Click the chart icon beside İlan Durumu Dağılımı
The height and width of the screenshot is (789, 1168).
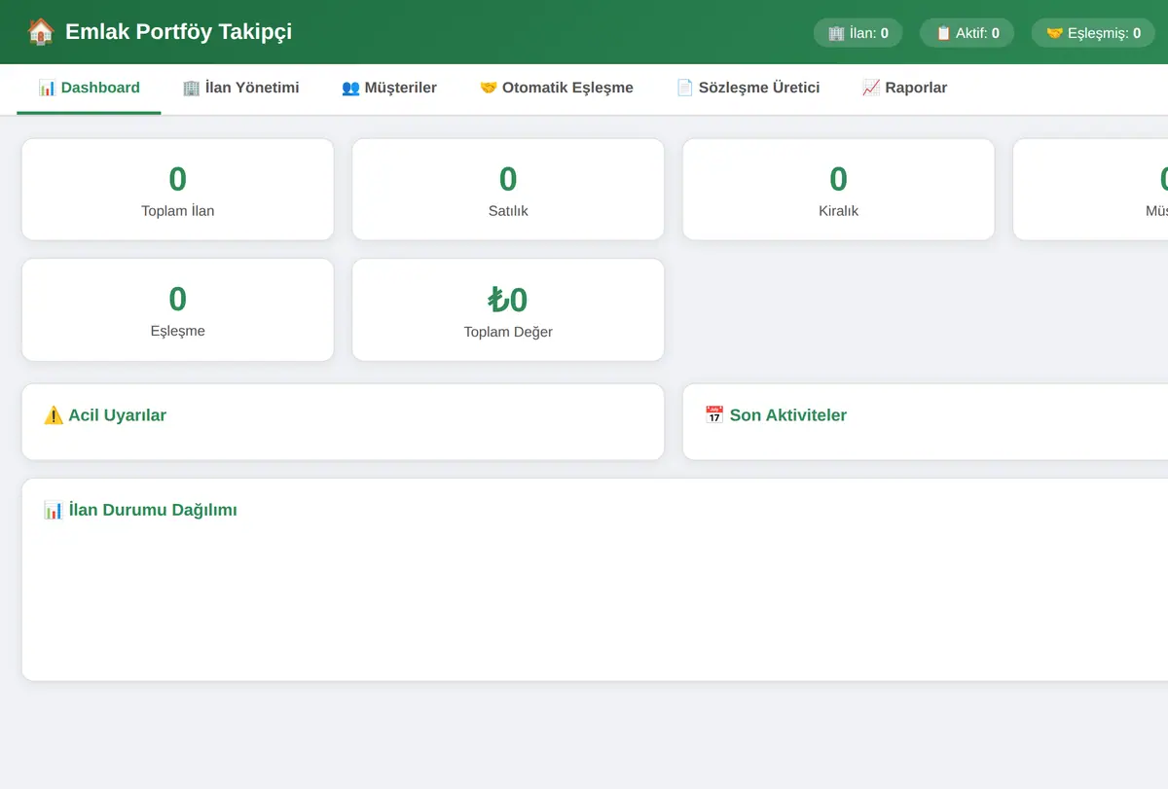pyautogui.click(x=54, y=510)
